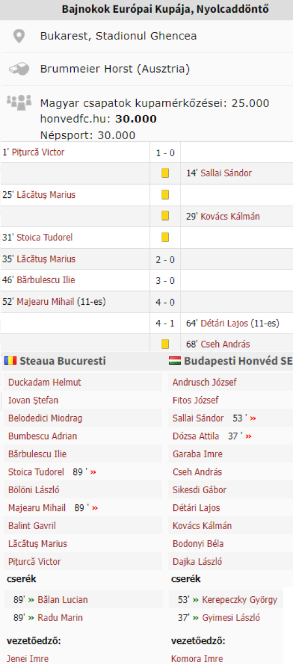
Task: Click the Romanian flag beside Steaua Bucuresti
Action: 10,361
